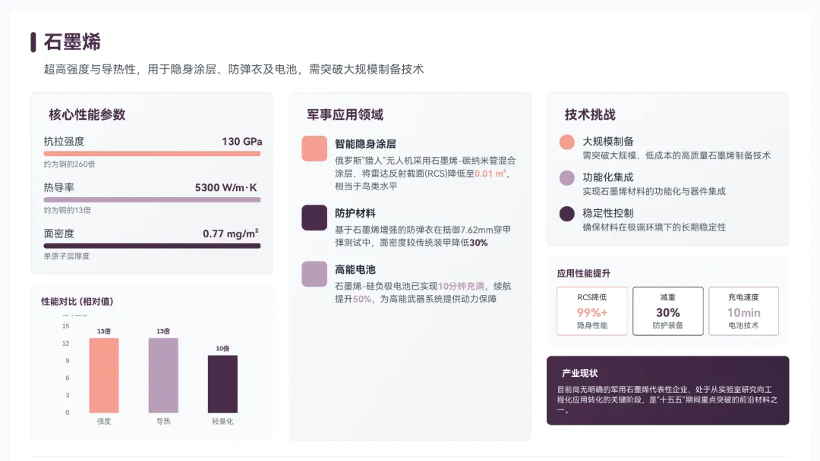Click the 抗拉强度 salmon progress bar

coord(152,154)
